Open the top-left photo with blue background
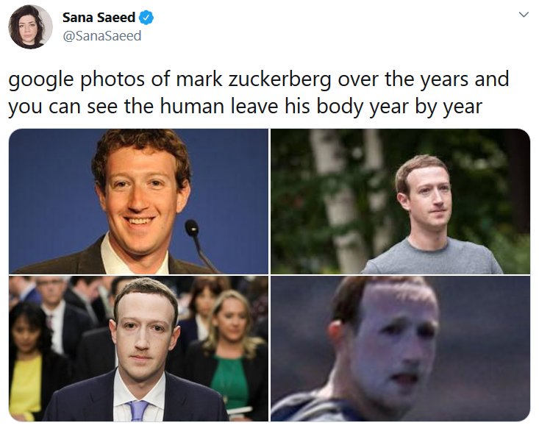This screenshot has width=539, height=431. (x=138, y=201)
